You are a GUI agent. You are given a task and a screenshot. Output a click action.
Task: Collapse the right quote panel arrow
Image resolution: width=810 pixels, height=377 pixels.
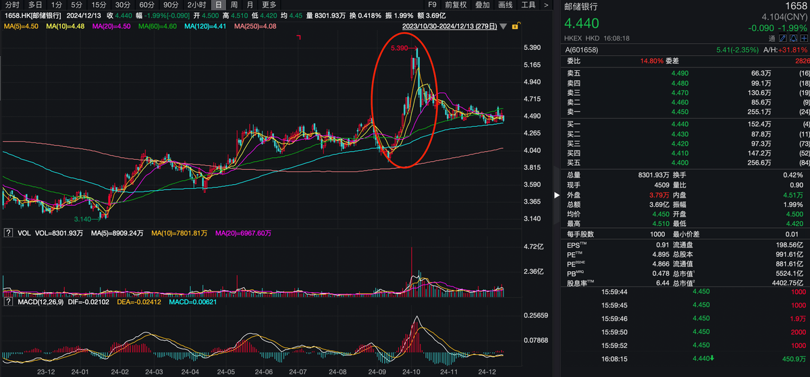557,196
